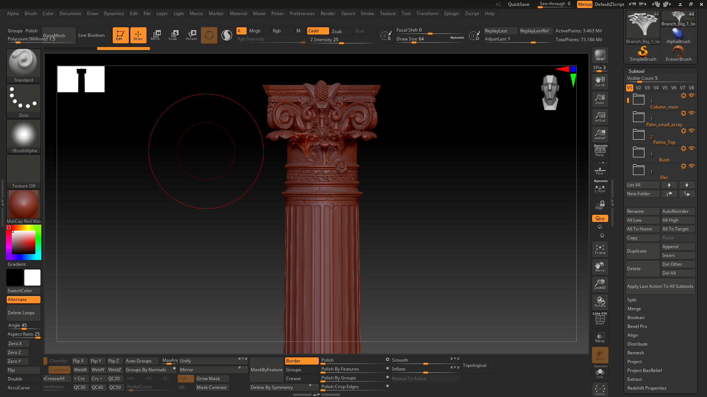The image size is (707, 397).
Task: Click the Frame view icon
Action: (600, 250)
